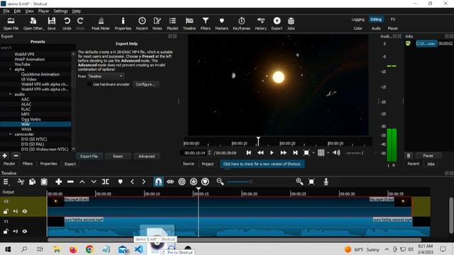The width and height of the screenshot is (454, 255).
Task: Pause the jobs queue
Action: (x=428, y=156)
